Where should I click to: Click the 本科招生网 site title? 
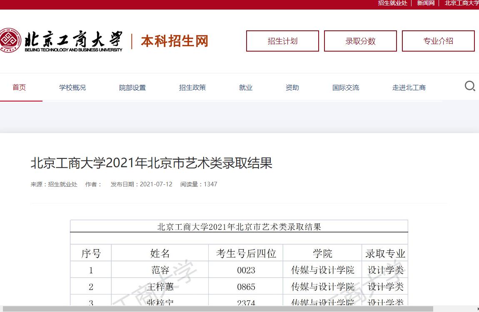pyautogui.click(x=174, y=41)
